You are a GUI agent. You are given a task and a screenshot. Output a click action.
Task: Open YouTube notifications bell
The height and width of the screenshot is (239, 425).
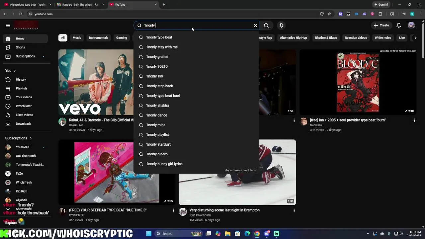[x=399, y=25]
